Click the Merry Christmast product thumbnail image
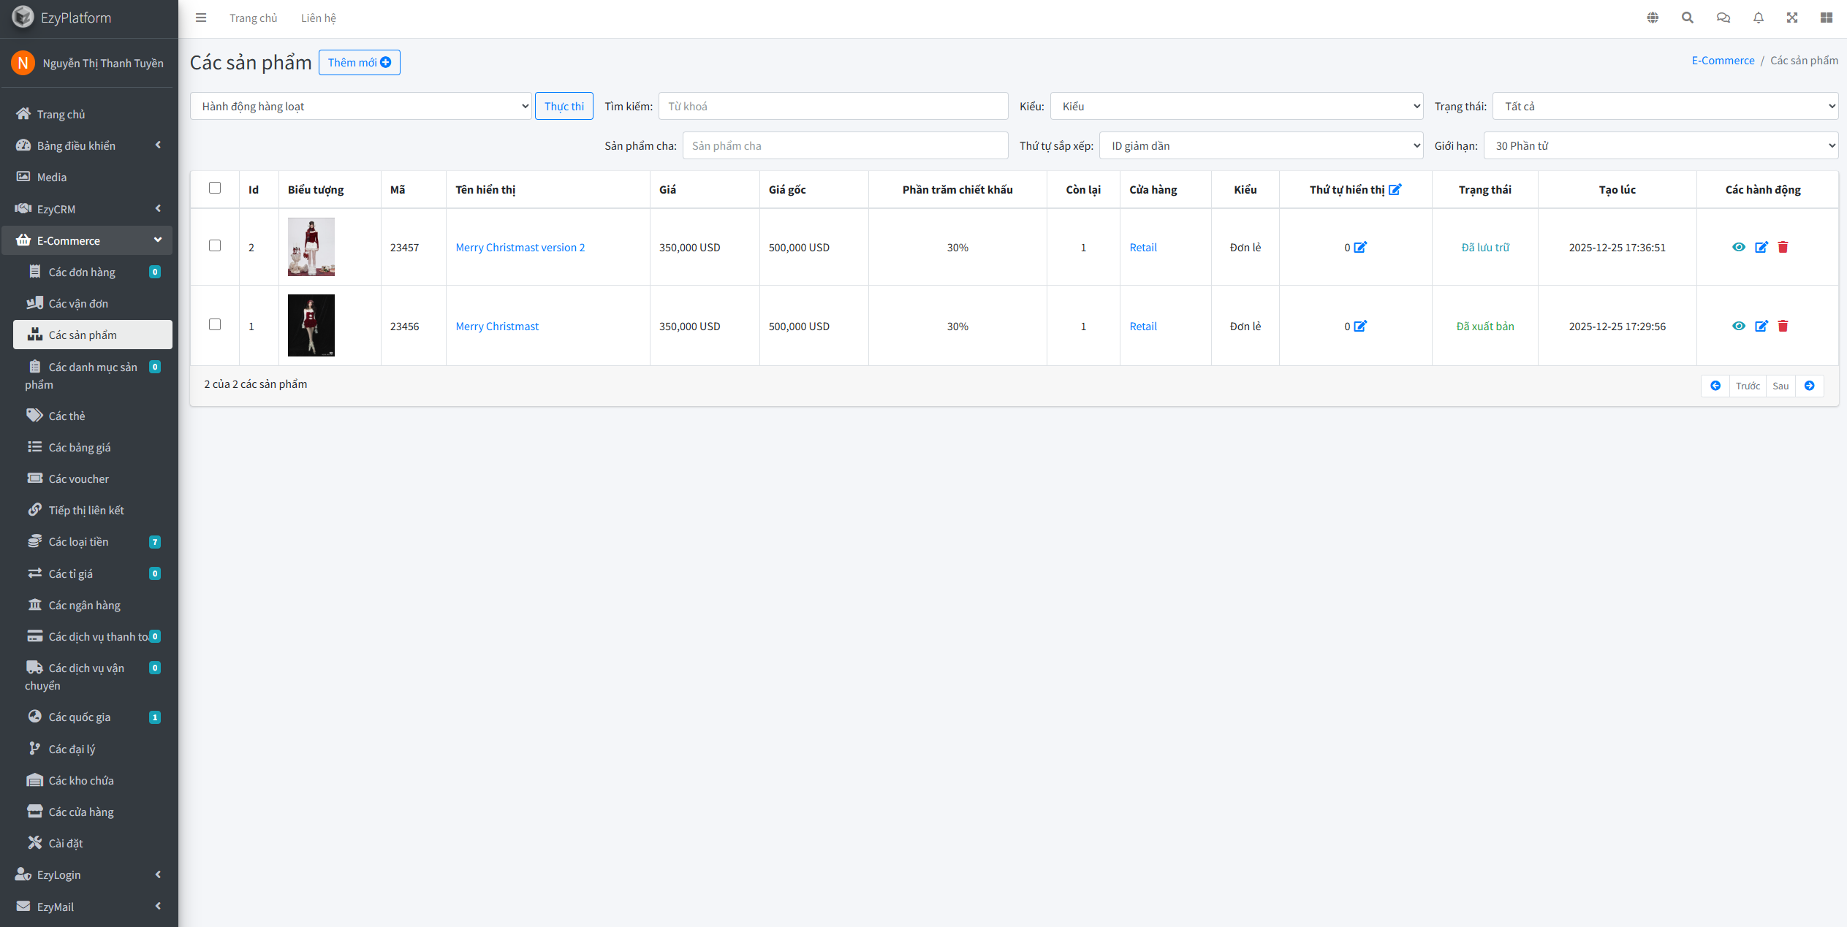This screenshot has width=1847, height=927. click(x=311, y=325)
